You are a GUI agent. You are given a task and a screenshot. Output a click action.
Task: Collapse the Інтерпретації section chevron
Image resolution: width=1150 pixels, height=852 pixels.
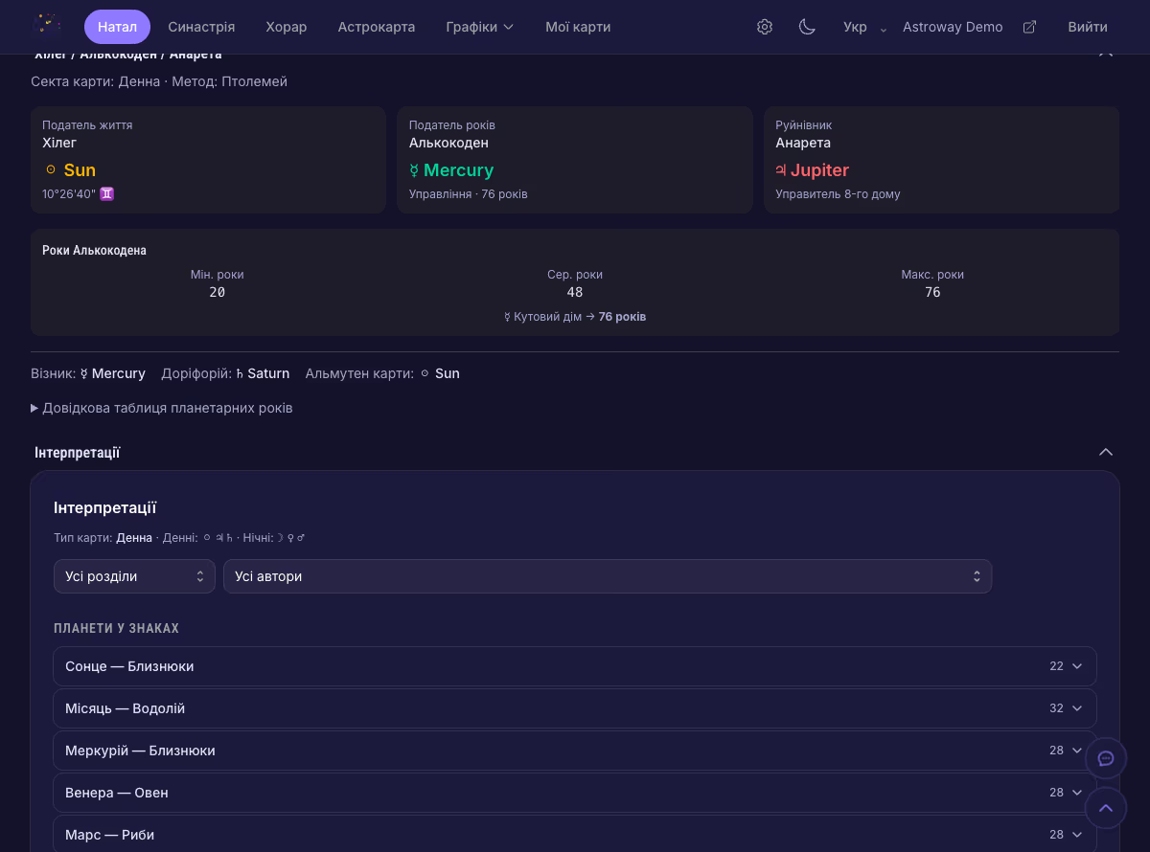[1105, 452]
